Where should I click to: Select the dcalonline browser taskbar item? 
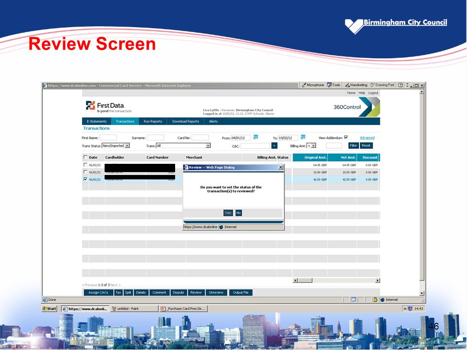pyautogui.click(x=86, y=309)
